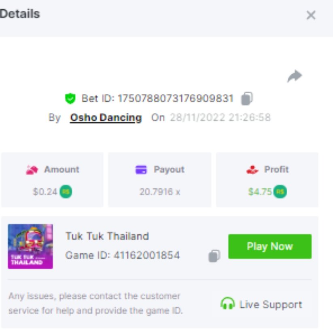Click the Amount currency badge
The image size is (333, 335).
[x=66, y=192]
